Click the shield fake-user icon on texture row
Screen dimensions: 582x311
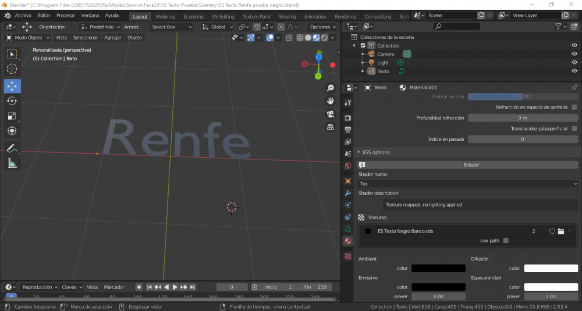[552, 231]
